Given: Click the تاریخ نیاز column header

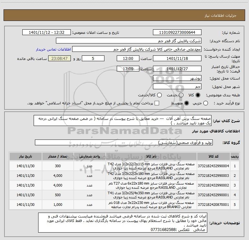Looking at the screenshot, I should click(26, 157).
